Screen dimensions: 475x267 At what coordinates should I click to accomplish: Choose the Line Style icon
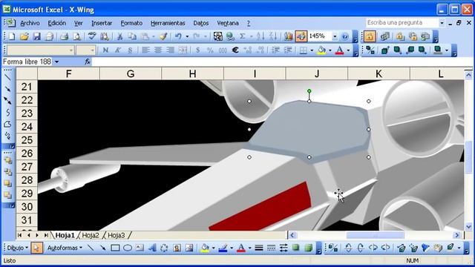259,248
